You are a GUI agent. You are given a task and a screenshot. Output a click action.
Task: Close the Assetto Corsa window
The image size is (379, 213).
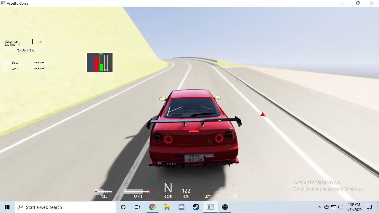(x=372, y=3)
